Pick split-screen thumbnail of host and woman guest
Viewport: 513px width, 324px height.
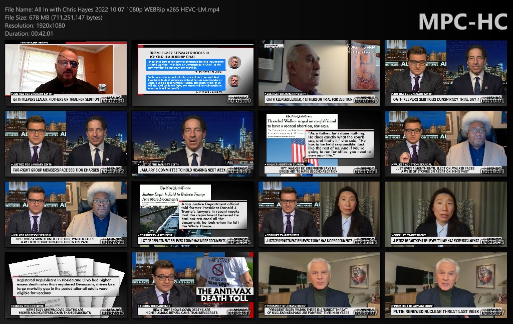pyautogui.click(x=319, y=214)
